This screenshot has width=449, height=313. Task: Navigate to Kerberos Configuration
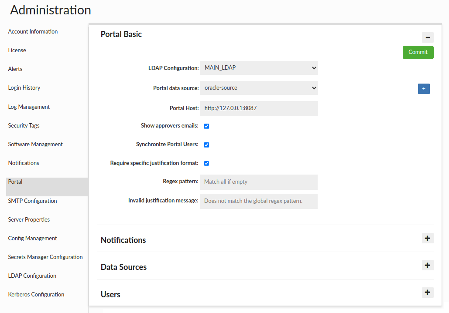(x=36, y=295)
